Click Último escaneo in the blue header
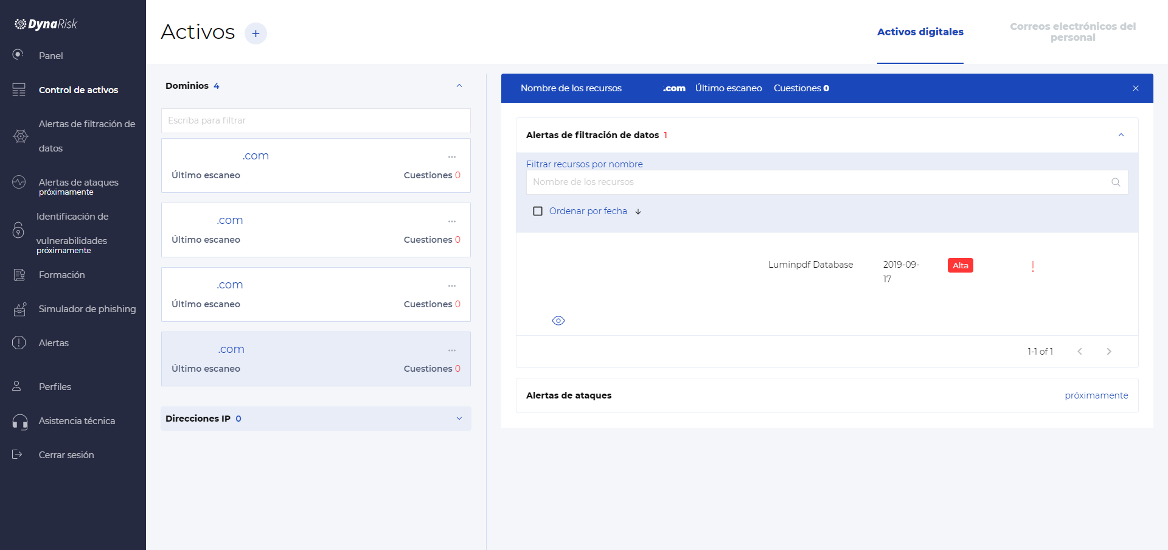This screenshot has width=1168, height=550. point(729,88)
